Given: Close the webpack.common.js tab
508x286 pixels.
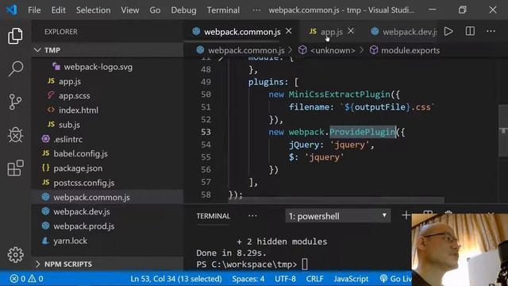Looking at the screenshot, I should 288,31.
